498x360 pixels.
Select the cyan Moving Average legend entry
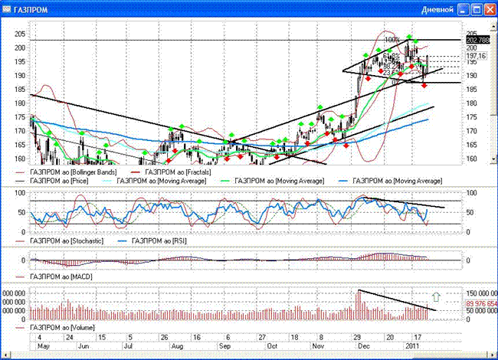[x=154, y=181]
